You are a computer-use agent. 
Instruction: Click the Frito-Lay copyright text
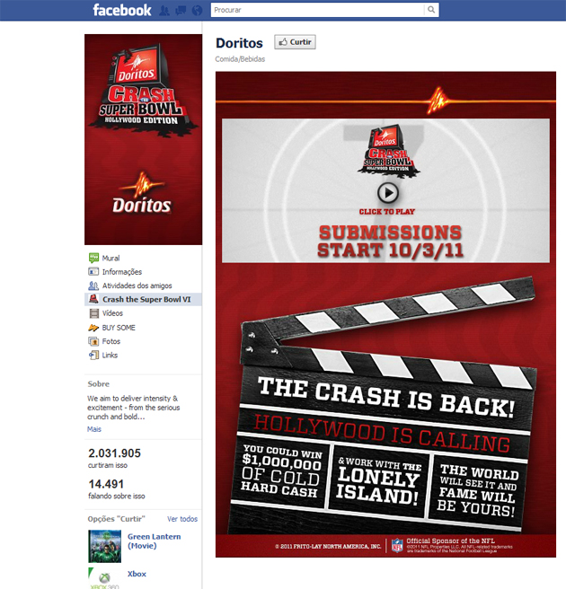tap(328, 546)
